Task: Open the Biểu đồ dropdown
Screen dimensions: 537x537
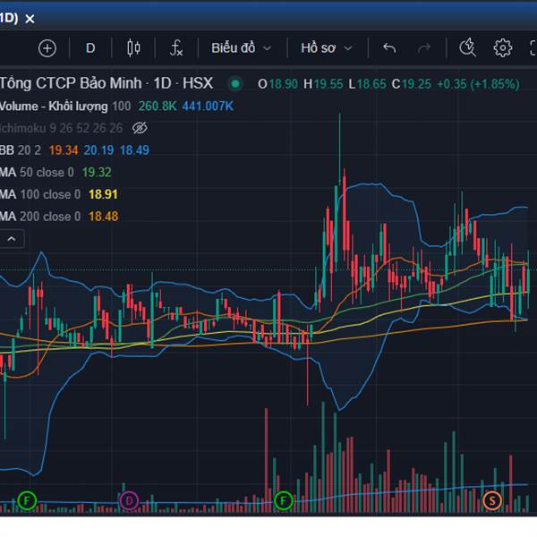Action: tap(241, 48)
